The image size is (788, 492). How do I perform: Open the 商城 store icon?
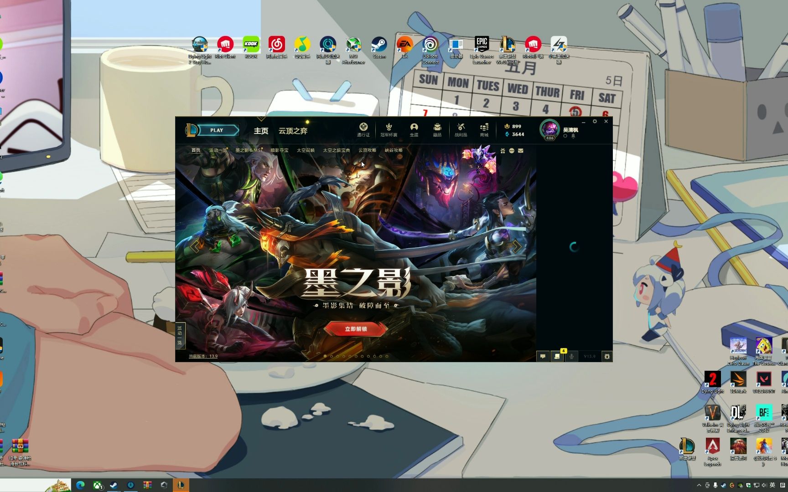[x=484, y=130]
